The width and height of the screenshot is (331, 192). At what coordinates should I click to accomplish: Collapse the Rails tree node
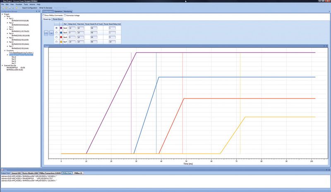(x=5, y=16)
